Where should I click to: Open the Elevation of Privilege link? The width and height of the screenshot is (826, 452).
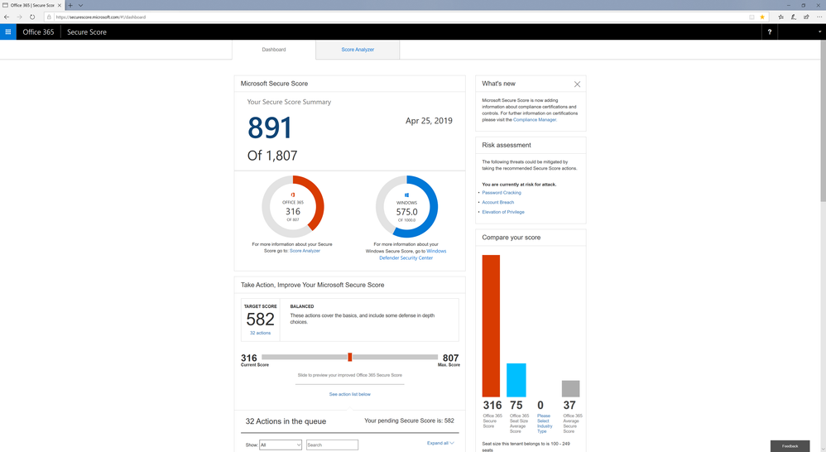coord(503,212)
